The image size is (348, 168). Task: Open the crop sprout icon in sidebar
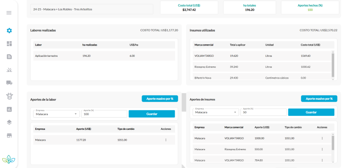click(9, 70)
